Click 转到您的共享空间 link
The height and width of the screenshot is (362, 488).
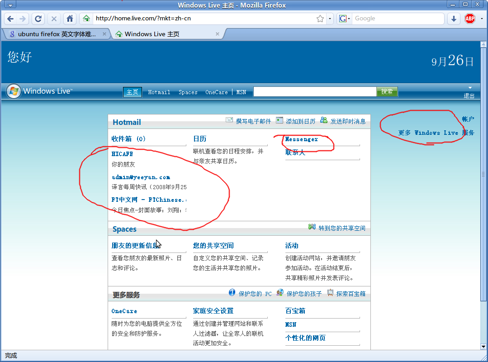[342, 228]
